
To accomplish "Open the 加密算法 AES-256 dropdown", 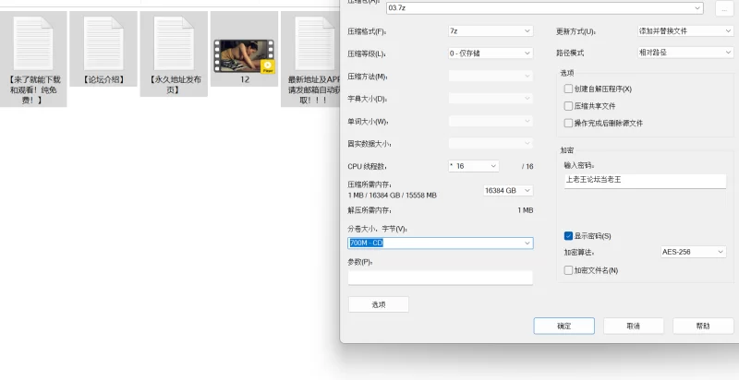I will coord(693,252).
